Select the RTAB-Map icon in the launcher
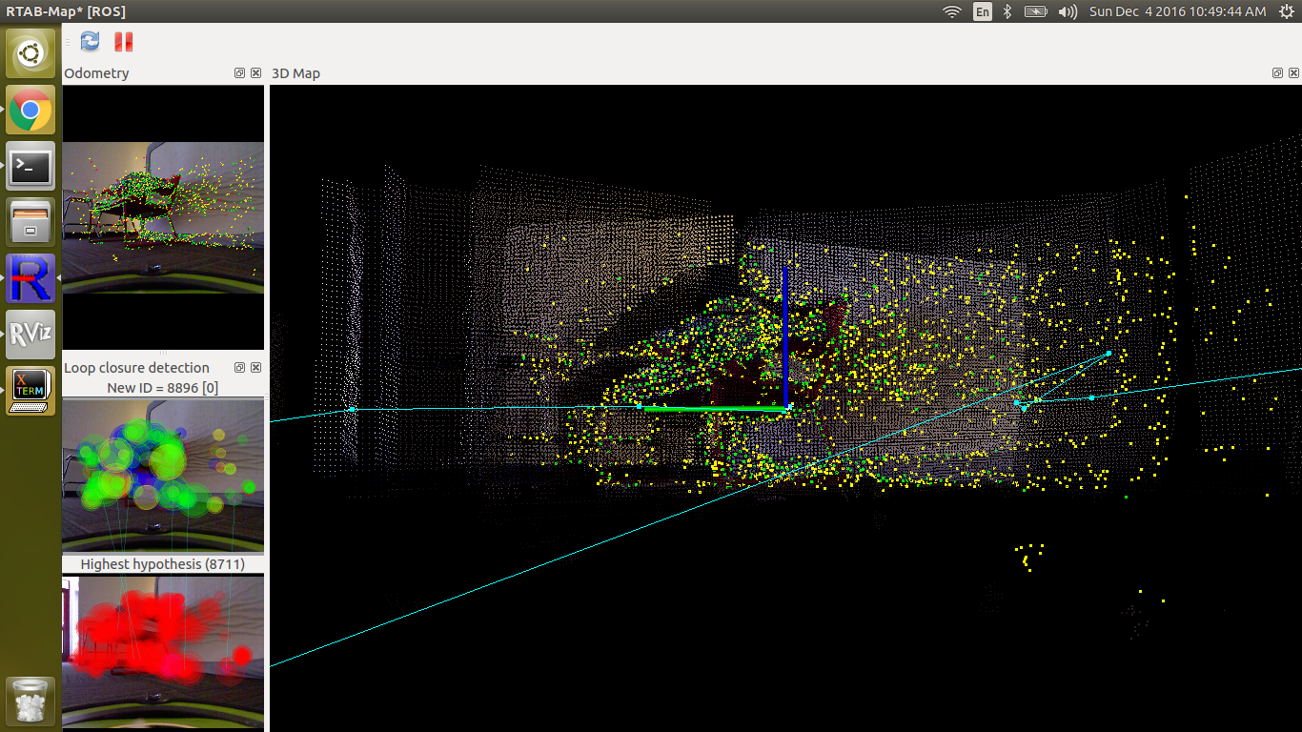 (31, 278)
